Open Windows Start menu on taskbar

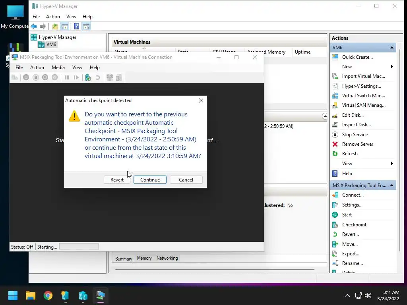pyautogui.click(x=13, y=295)
